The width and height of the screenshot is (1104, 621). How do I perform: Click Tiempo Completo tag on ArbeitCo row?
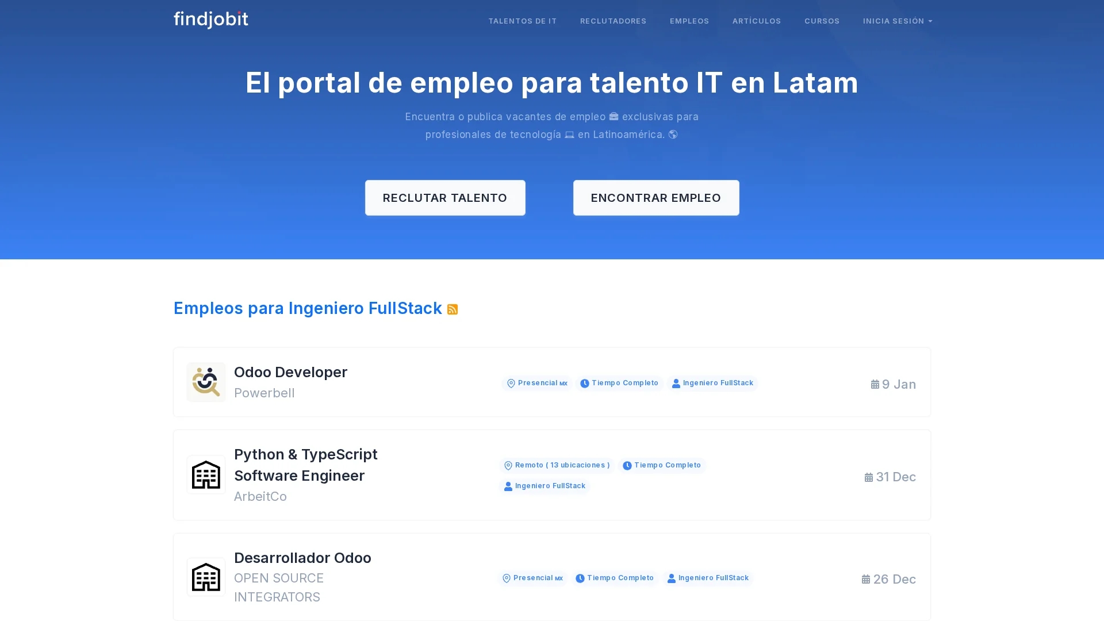coord(662,465)
